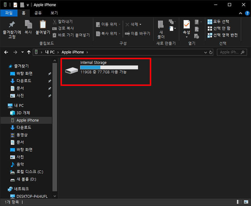251x206 pixels.
Task: Click 선택 영역 반전 invert selection
Action: 222,35
